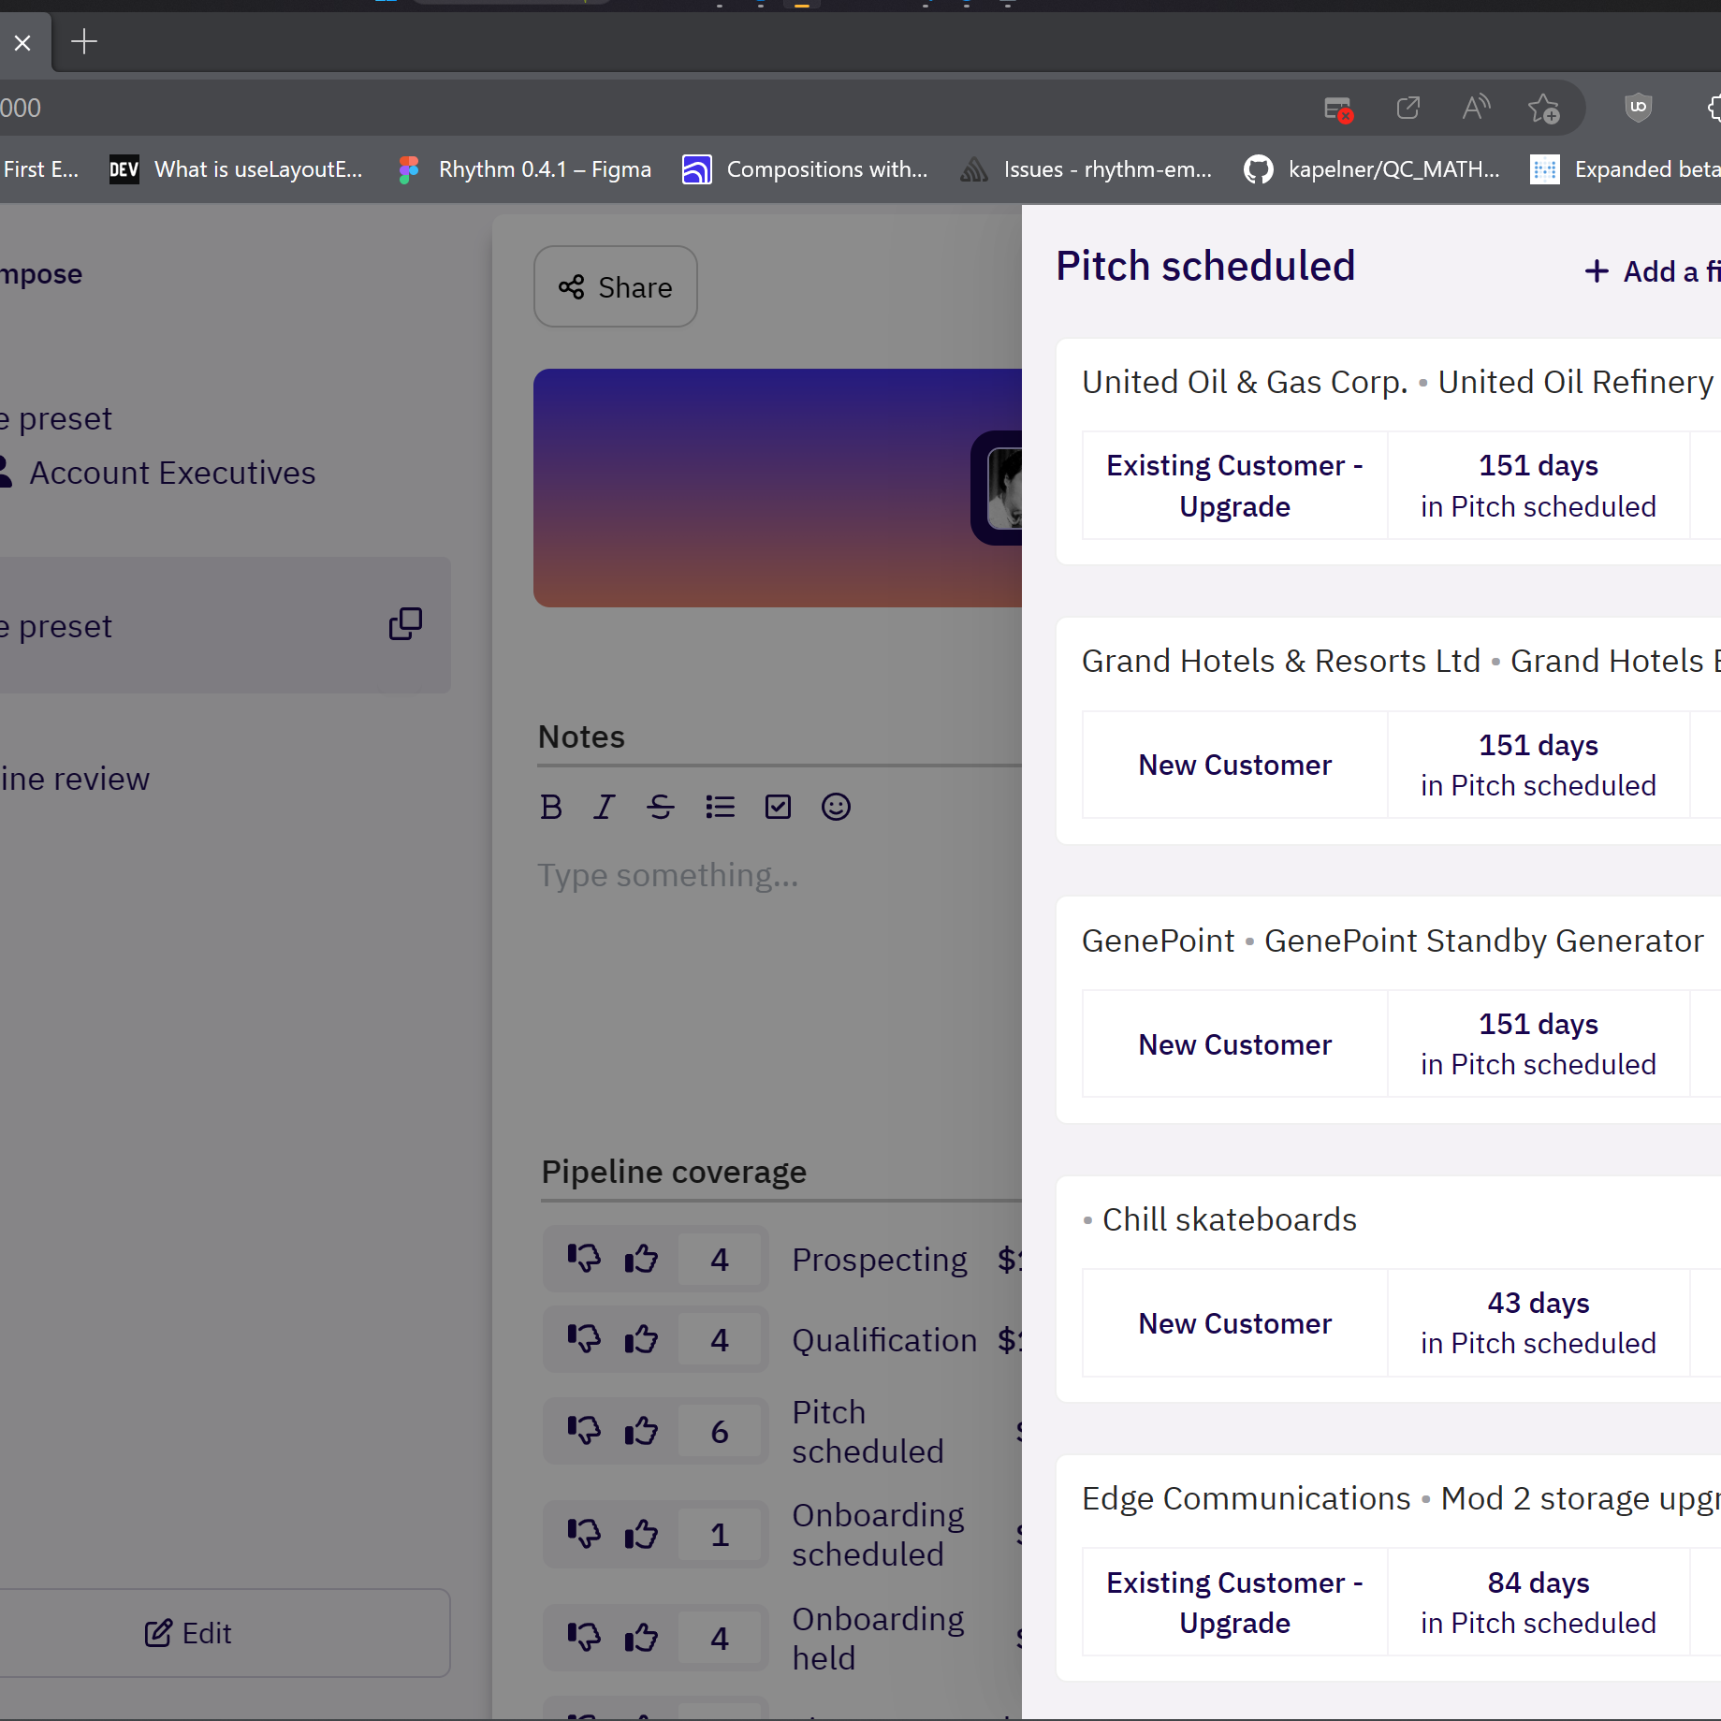Thumbs down the Prospecting stage
Image resolution: width=1721 pixels, height=1721 pixels.
coord(584,1258)
